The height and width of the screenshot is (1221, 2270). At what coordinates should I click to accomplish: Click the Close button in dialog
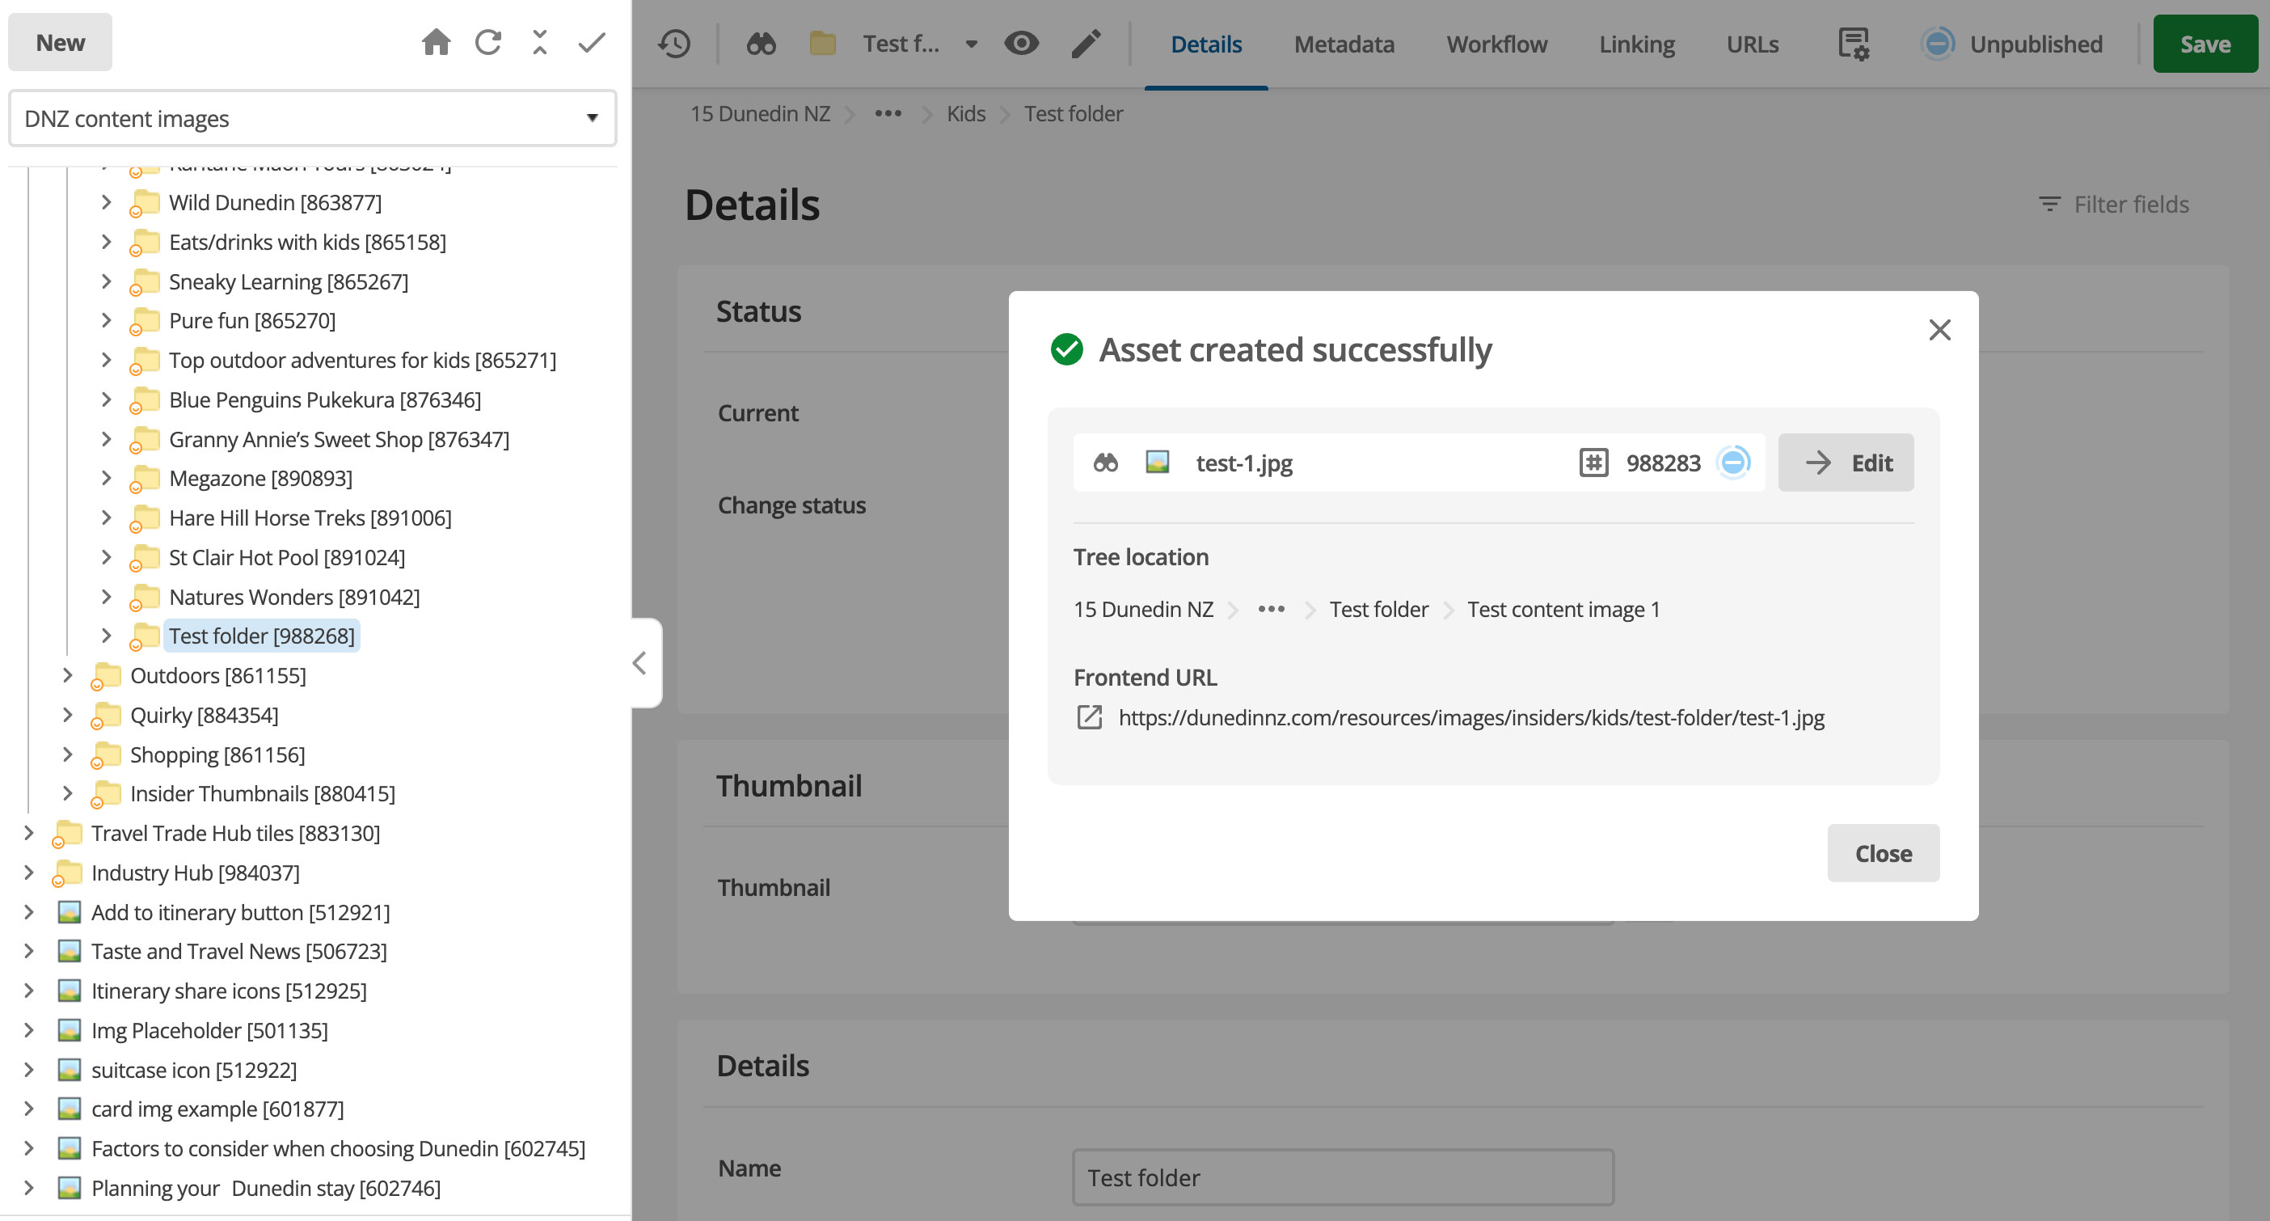click(x=1883, y=853)
